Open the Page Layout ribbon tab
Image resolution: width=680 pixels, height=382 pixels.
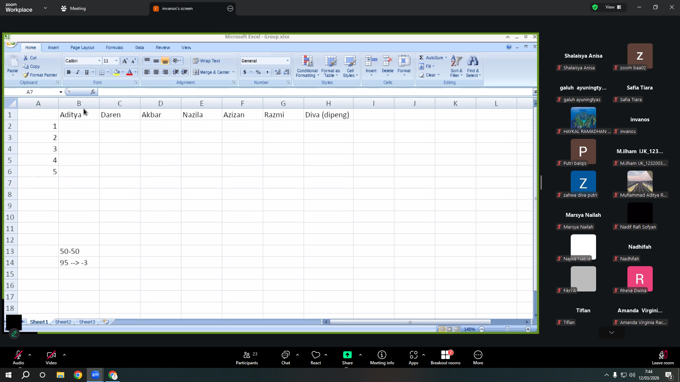(x=82, y=47)
